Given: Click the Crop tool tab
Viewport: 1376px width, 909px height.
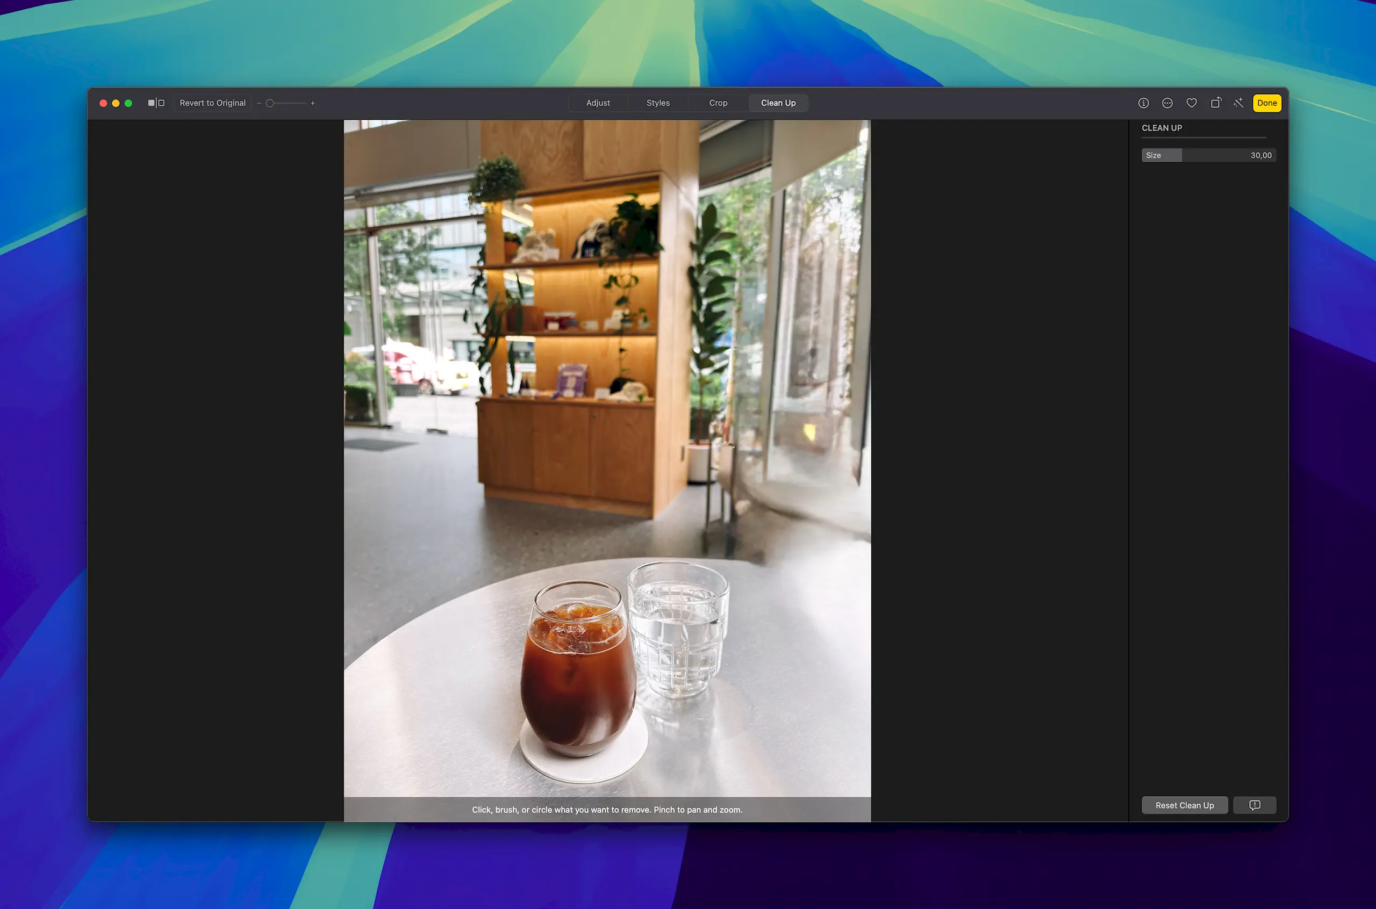Looking at the screenshot, I should click(x=719, y=103).
